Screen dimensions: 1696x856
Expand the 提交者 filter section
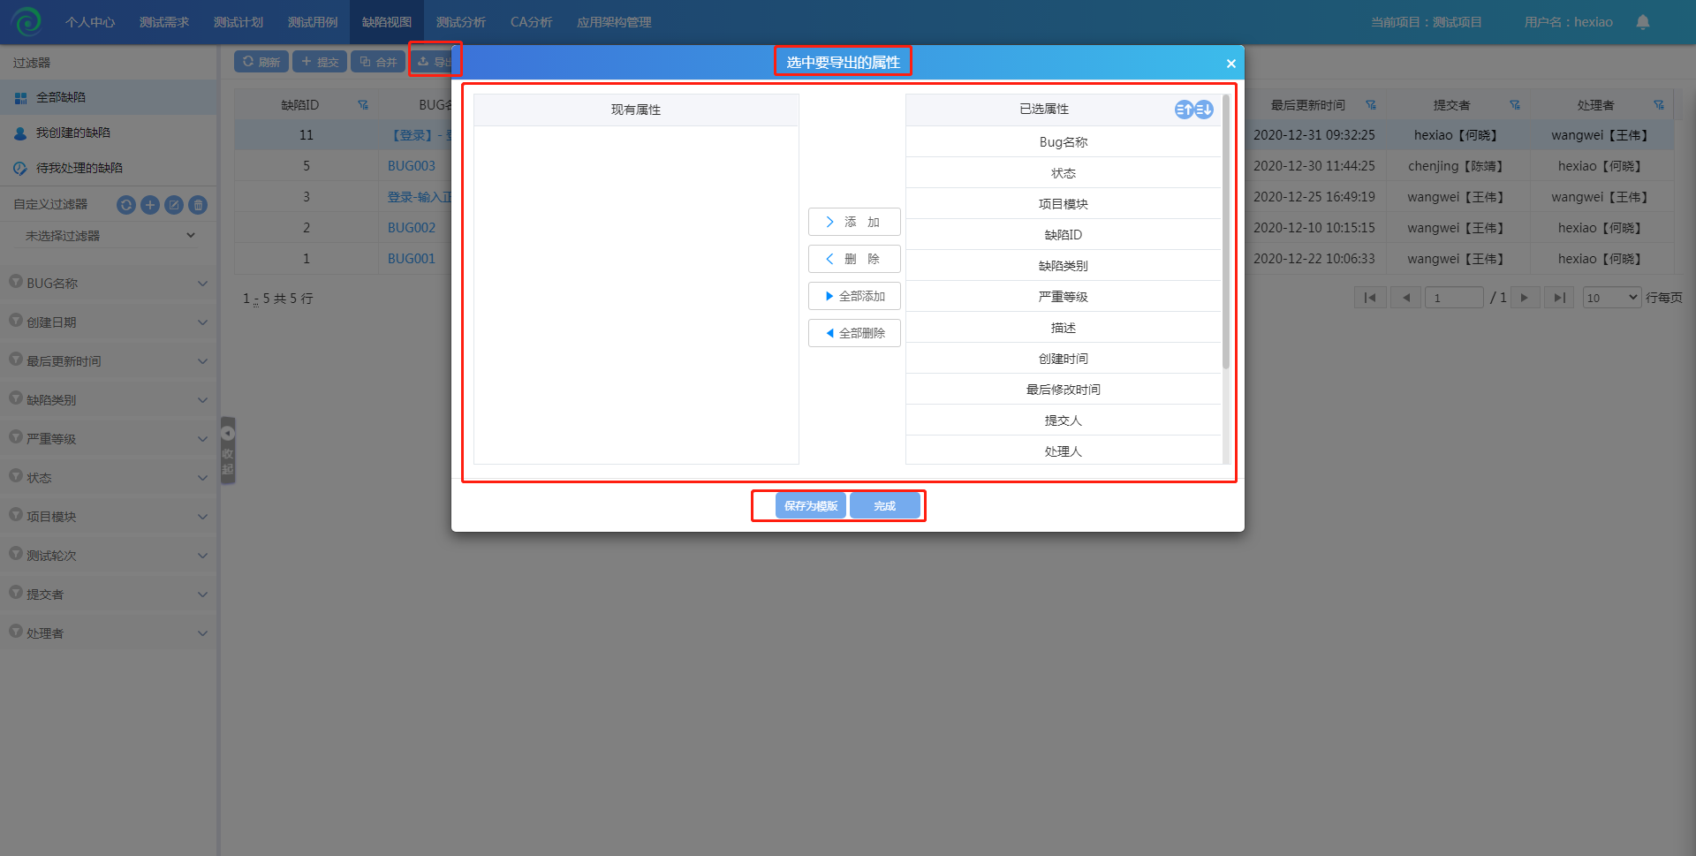[x=109, y=595]
